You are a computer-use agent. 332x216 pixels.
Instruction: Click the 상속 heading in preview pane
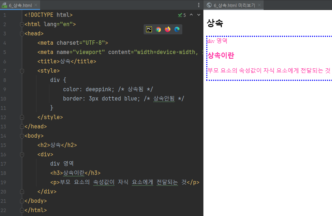point(215,23)
